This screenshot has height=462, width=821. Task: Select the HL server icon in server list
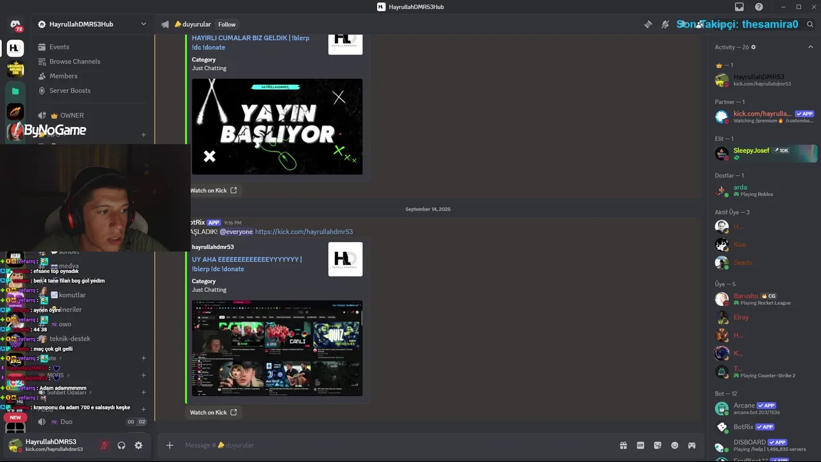coord(15,48)
